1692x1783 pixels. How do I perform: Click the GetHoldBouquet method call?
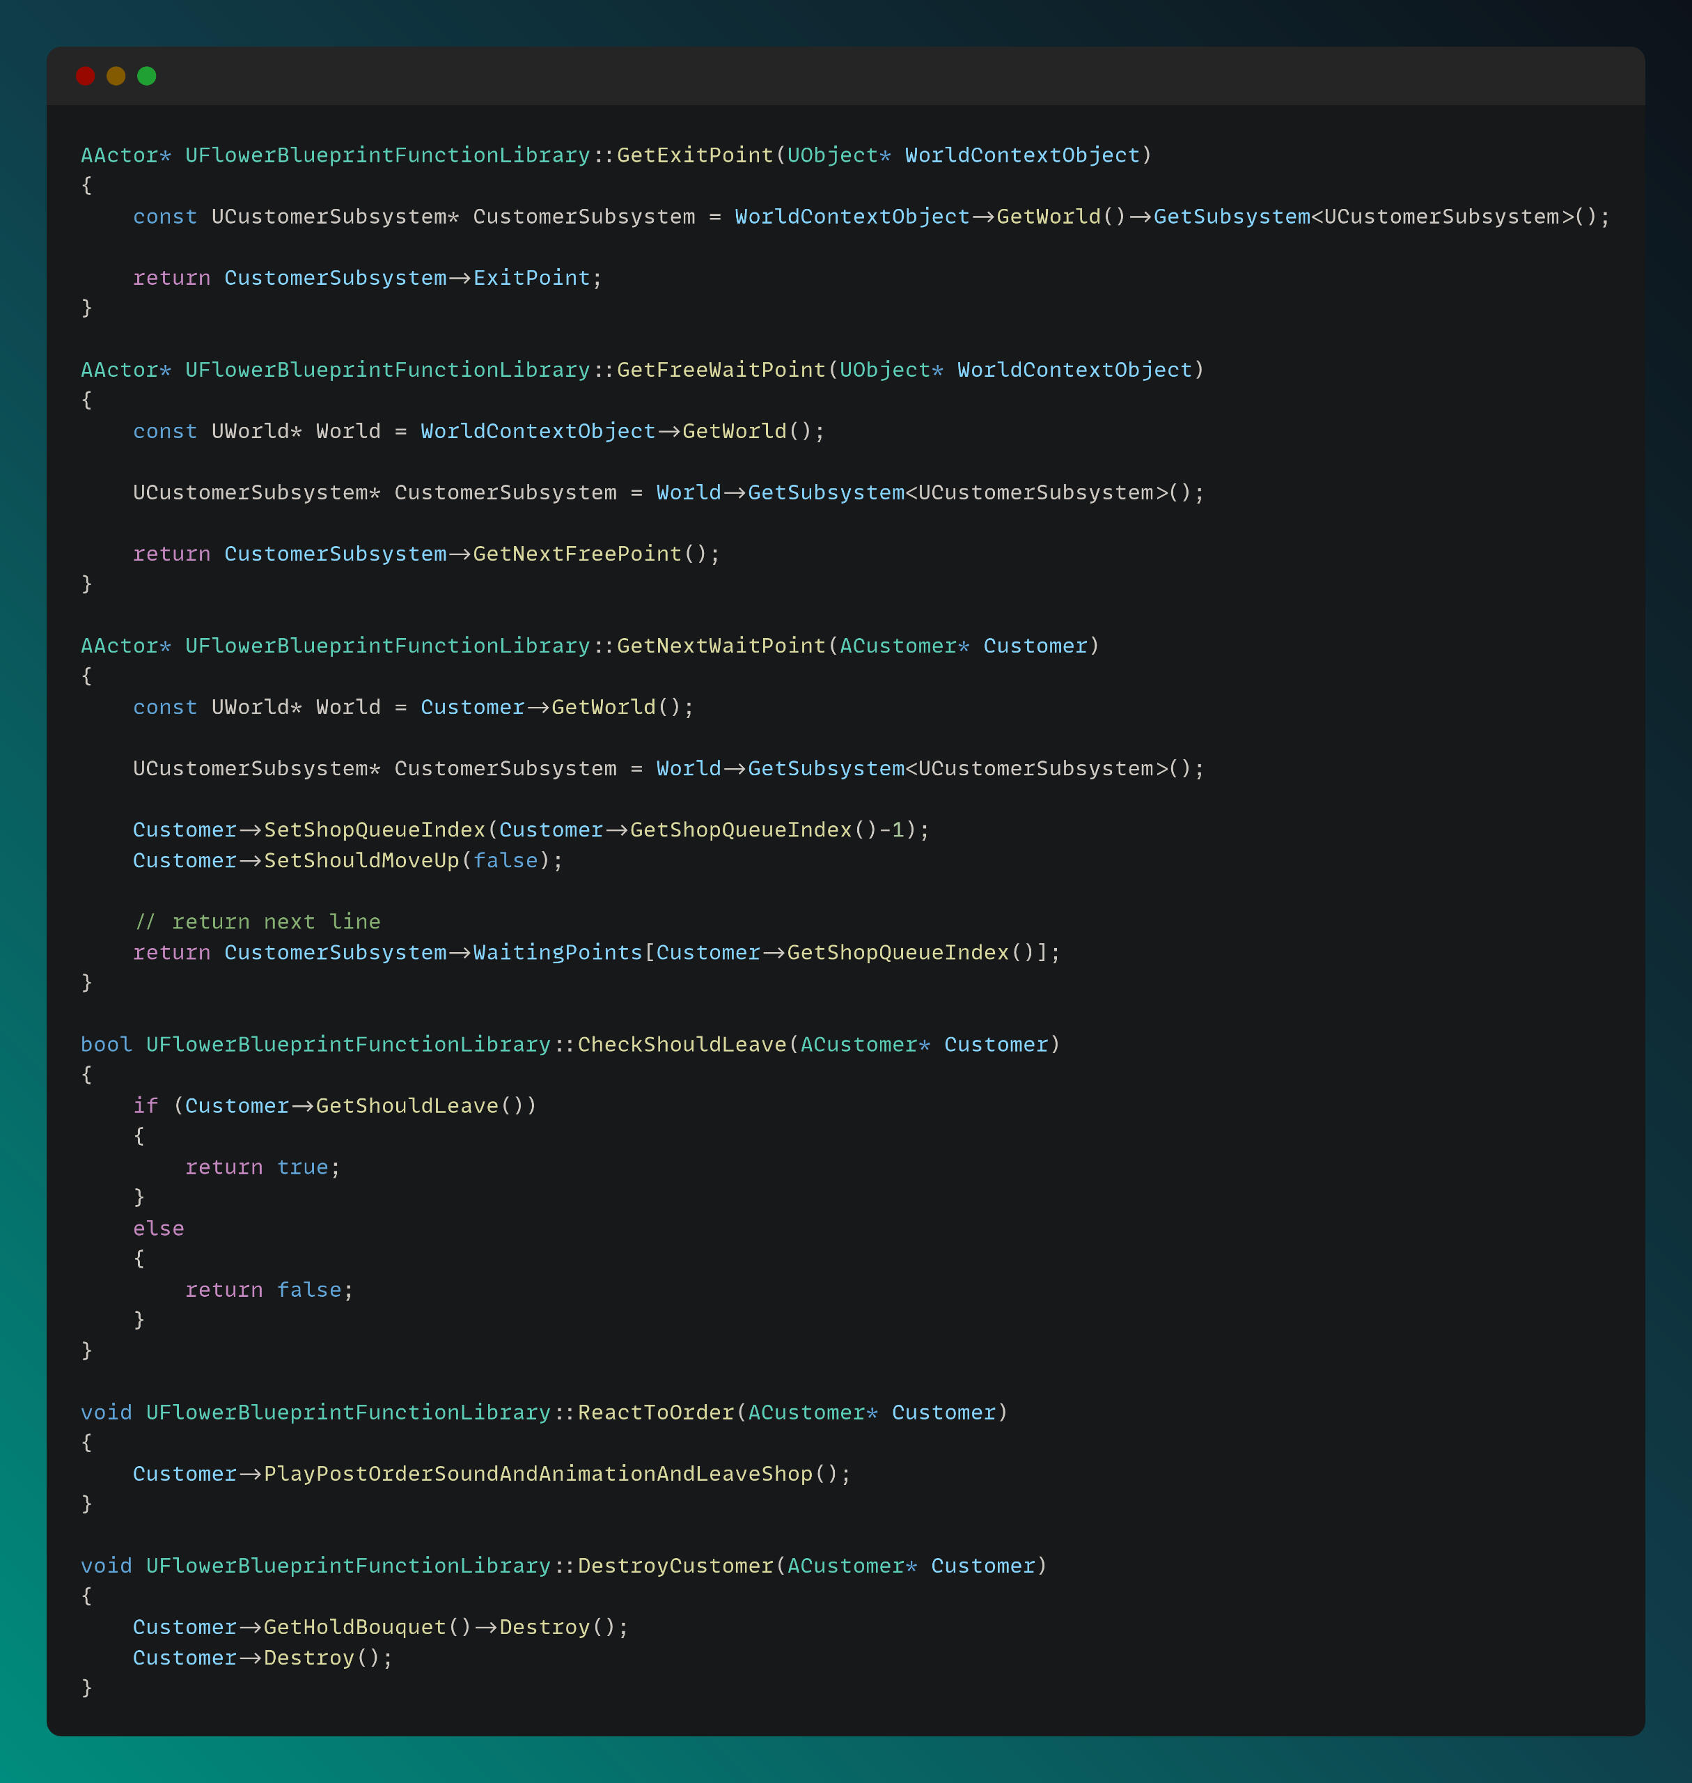click(x=354, y=1628)
